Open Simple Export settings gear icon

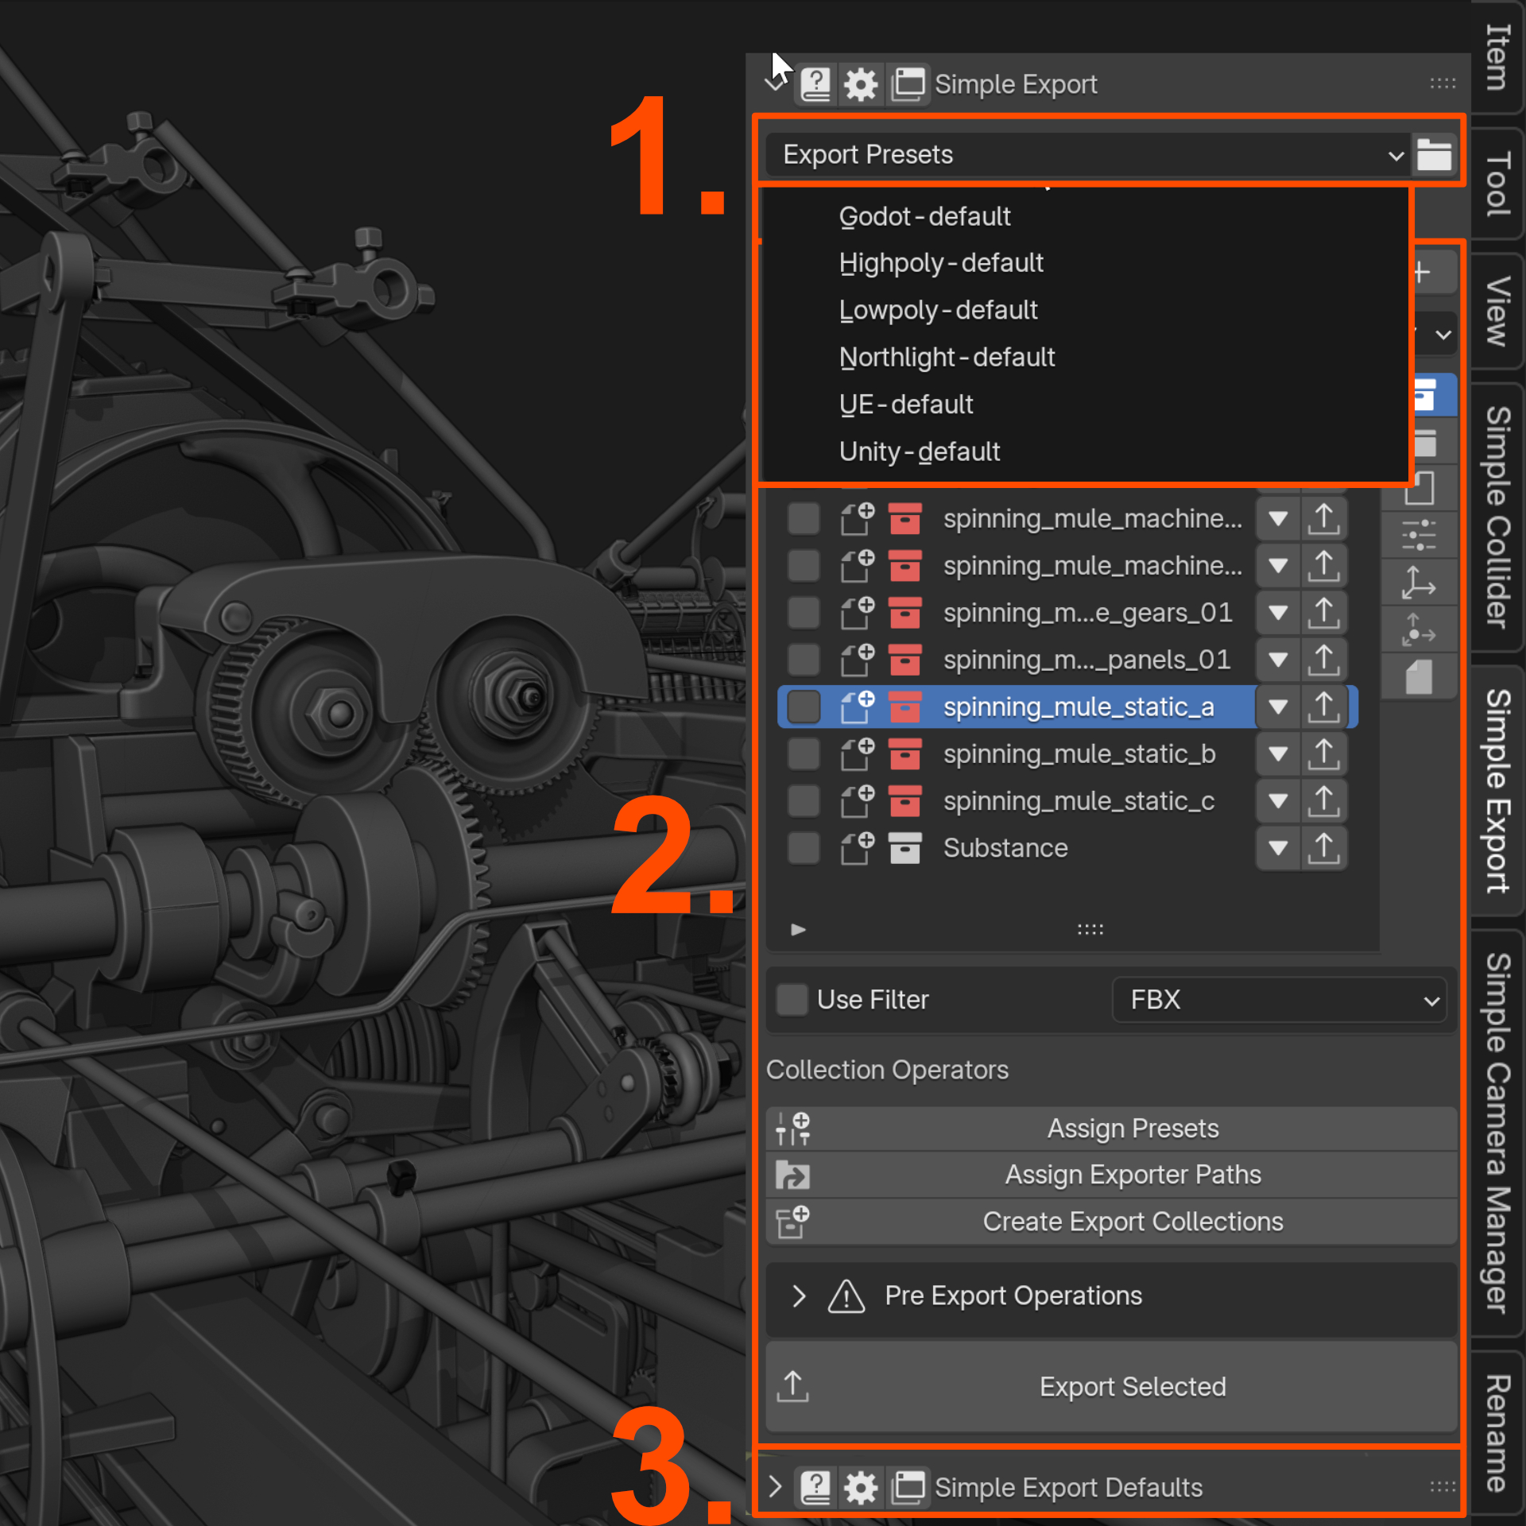click(x=861, y=84)
